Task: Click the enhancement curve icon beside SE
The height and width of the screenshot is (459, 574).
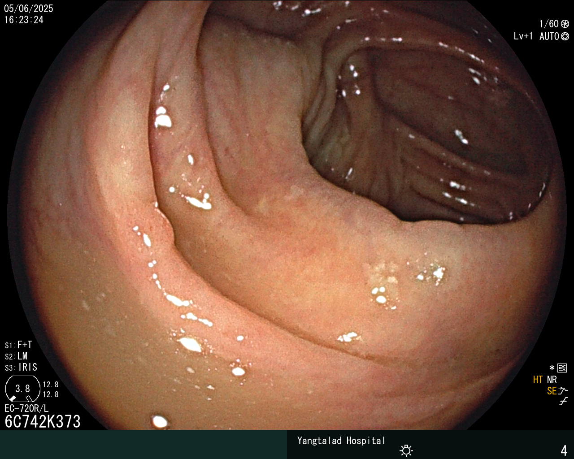Action: pos(564,391)
